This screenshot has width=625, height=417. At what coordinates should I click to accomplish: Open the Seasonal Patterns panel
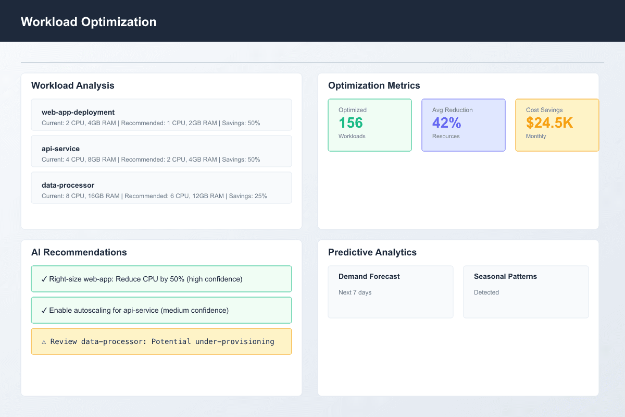[526, 292]
